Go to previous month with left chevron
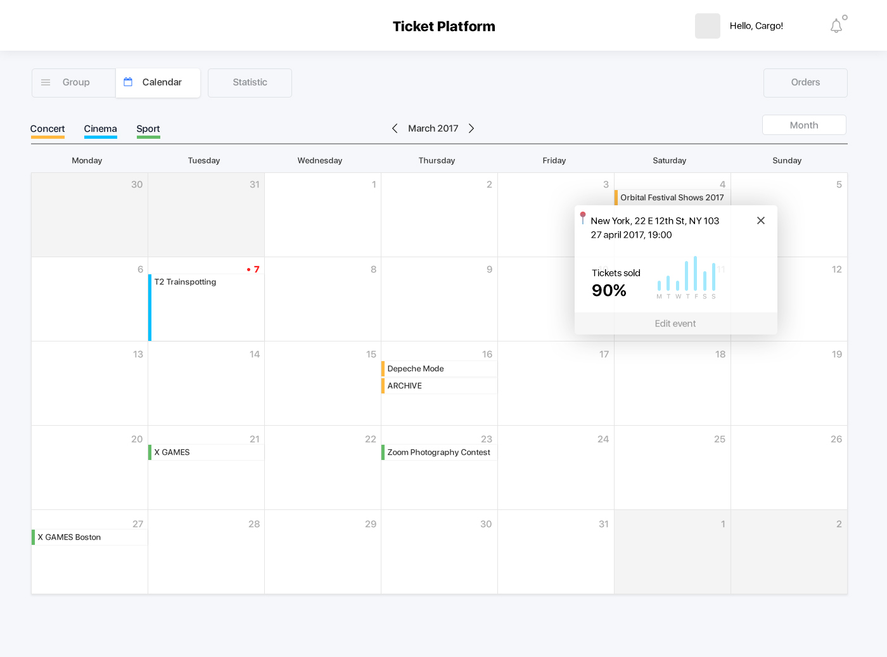 tap(395, 129)
